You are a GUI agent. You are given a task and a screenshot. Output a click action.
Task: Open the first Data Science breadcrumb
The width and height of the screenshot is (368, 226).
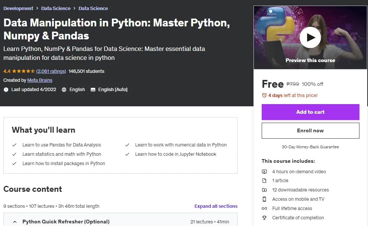(56, 9)
